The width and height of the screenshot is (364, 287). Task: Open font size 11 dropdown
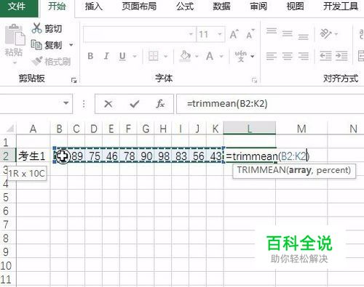point(219,34)
